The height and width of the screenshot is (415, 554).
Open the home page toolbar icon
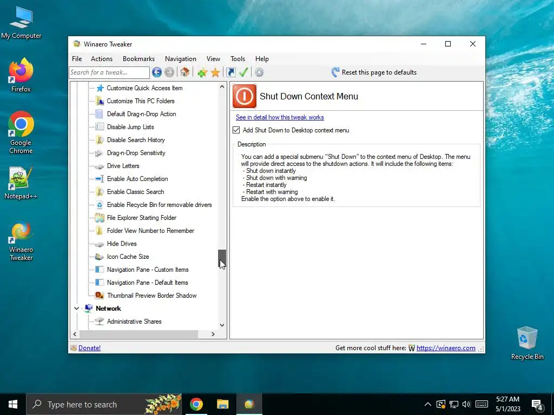tap(184, 72)
